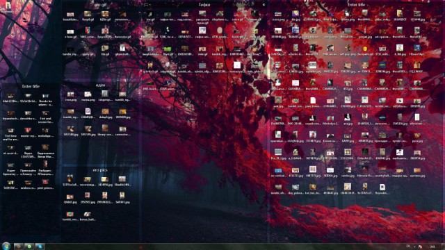445x250 pixels.
Task: Select the 7763838.jpg file
Action: point(348,102)
